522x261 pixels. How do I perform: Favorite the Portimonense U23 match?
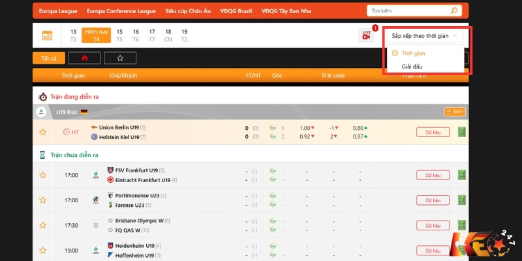(x=42, y=200)
